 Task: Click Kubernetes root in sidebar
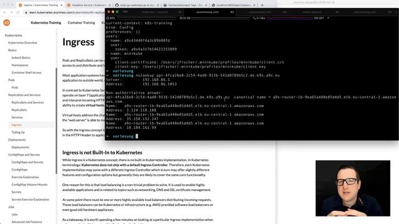coord(14,35)
